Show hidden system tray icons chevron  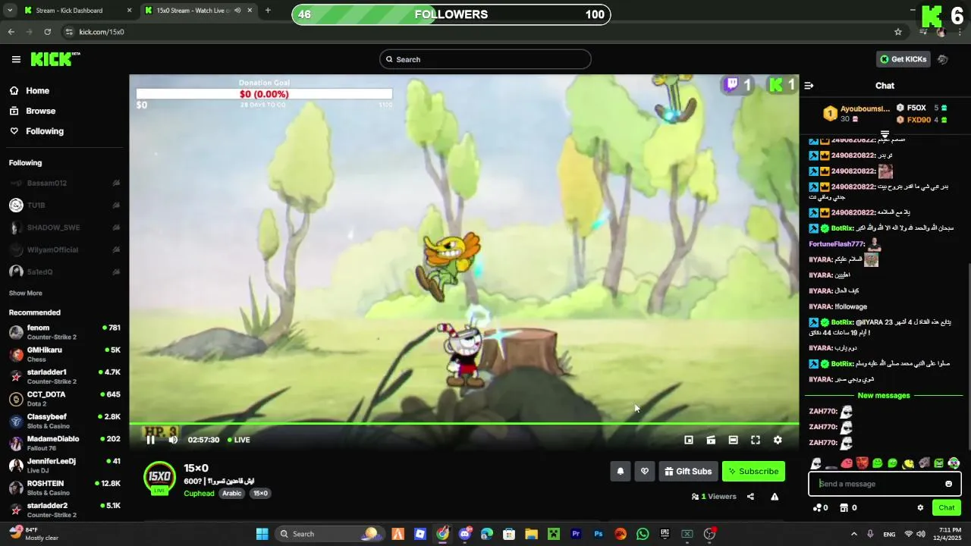pos(854,534)
